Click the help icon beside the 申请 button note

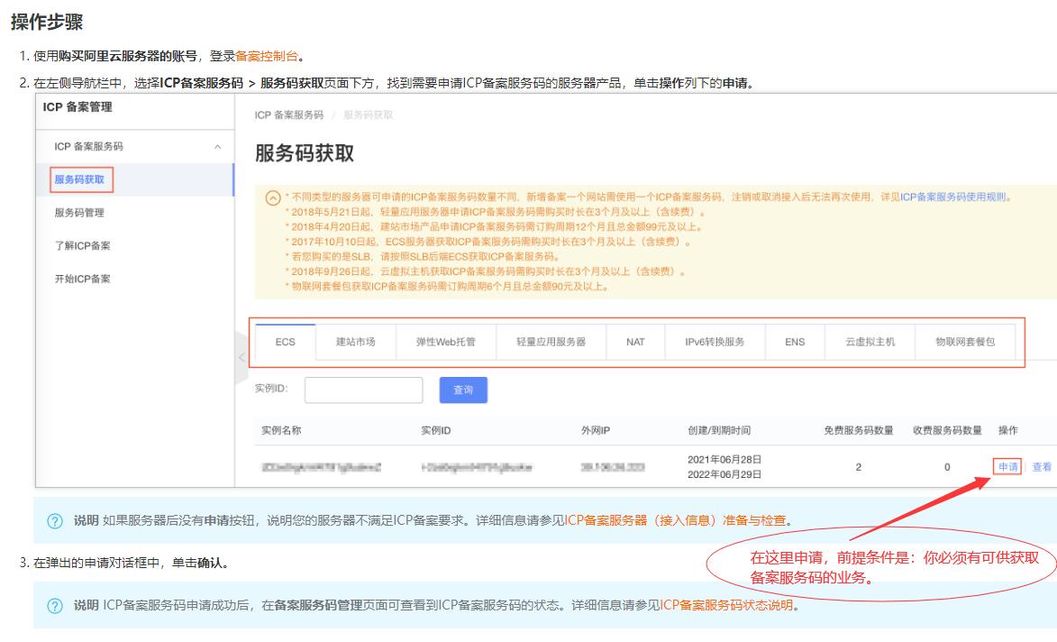pyautogui.click(x=56, y=520)
